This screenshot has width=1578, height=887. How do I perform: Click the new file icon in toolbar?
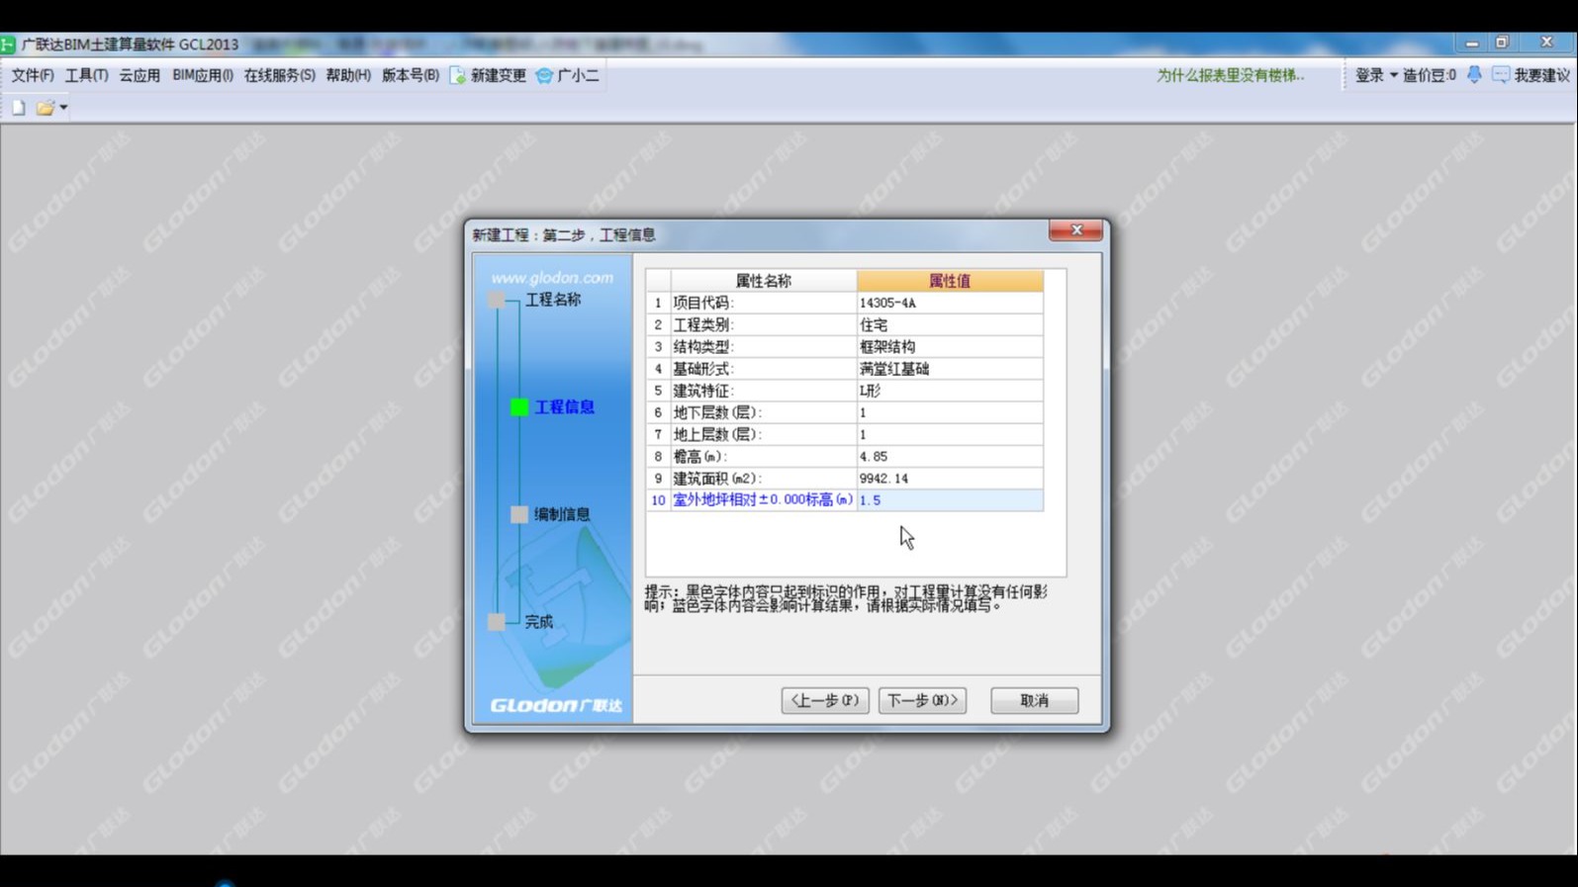(19, 107)
